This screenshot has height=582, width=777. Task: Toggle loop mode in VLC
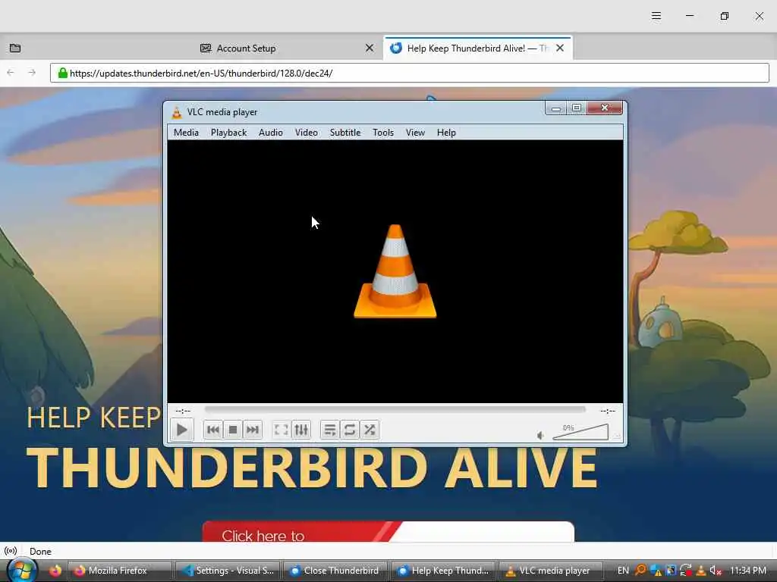click(x=349, y=430)
